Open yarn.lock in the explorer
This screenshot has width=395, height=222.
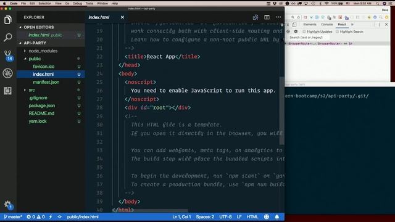(37, 121)
